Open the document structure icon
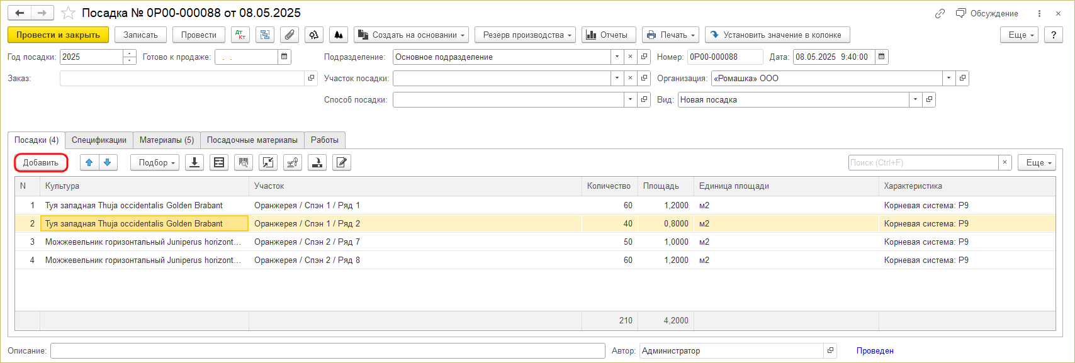Screen dimensions: 1075x363 [x=265, y=35]
